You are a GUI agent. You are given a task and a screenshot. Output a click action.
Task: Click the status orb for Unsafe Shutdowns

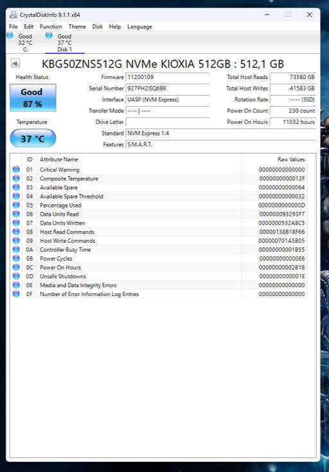[x=16, y=276]
